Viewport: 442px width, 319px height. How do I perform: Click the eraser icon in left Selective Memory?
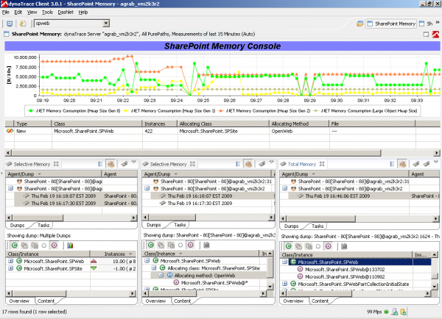click(x=124, y=164)
